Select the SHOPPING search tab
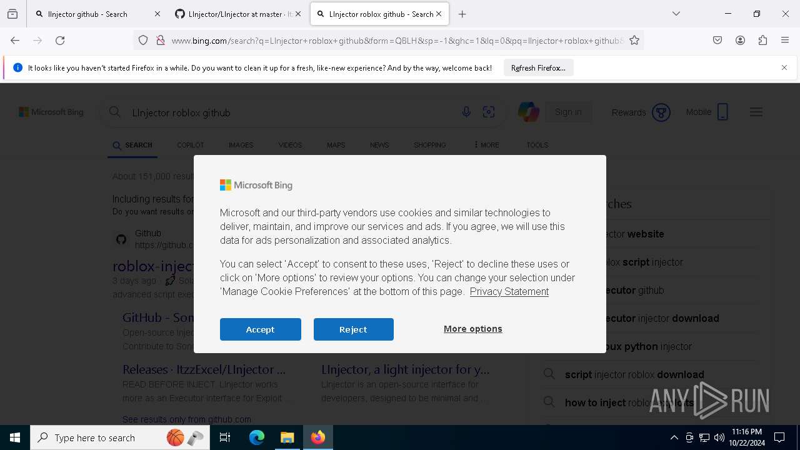Screen dimensions: 800x450 tap(430, 145)
